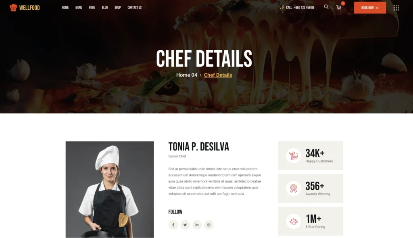
Task: Click the Awards Winning ribbon icon
Action: [x=294, y=189]
